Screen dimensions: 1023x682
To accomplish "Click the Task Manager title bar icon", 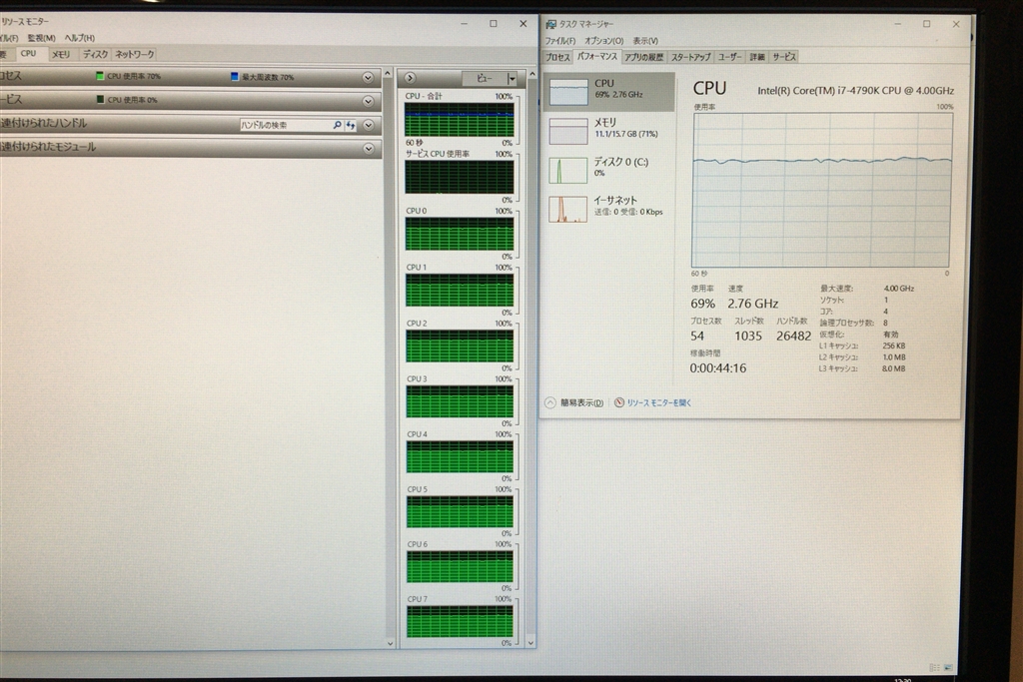I will click(551, 24).
